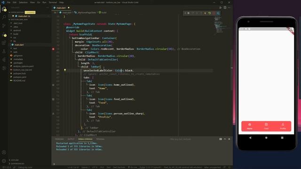Viewport: 301px width, 169px height.
Task: Click the lightbulb quick fix on line 45
Action: (65, 70)
